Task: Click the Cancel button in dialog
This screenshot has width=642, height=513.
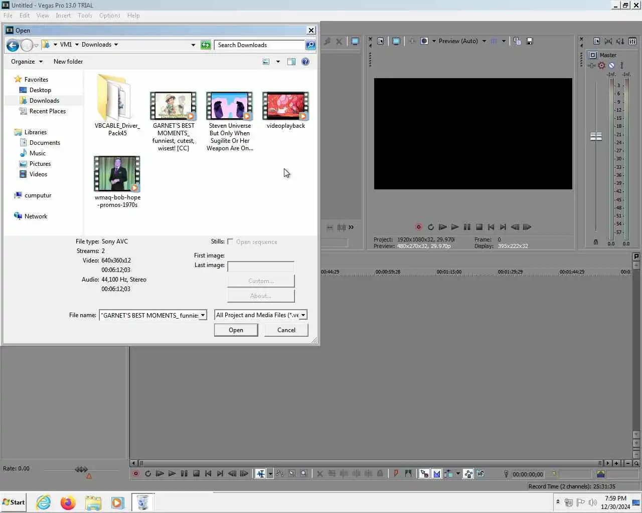Action: click(286, 330)
